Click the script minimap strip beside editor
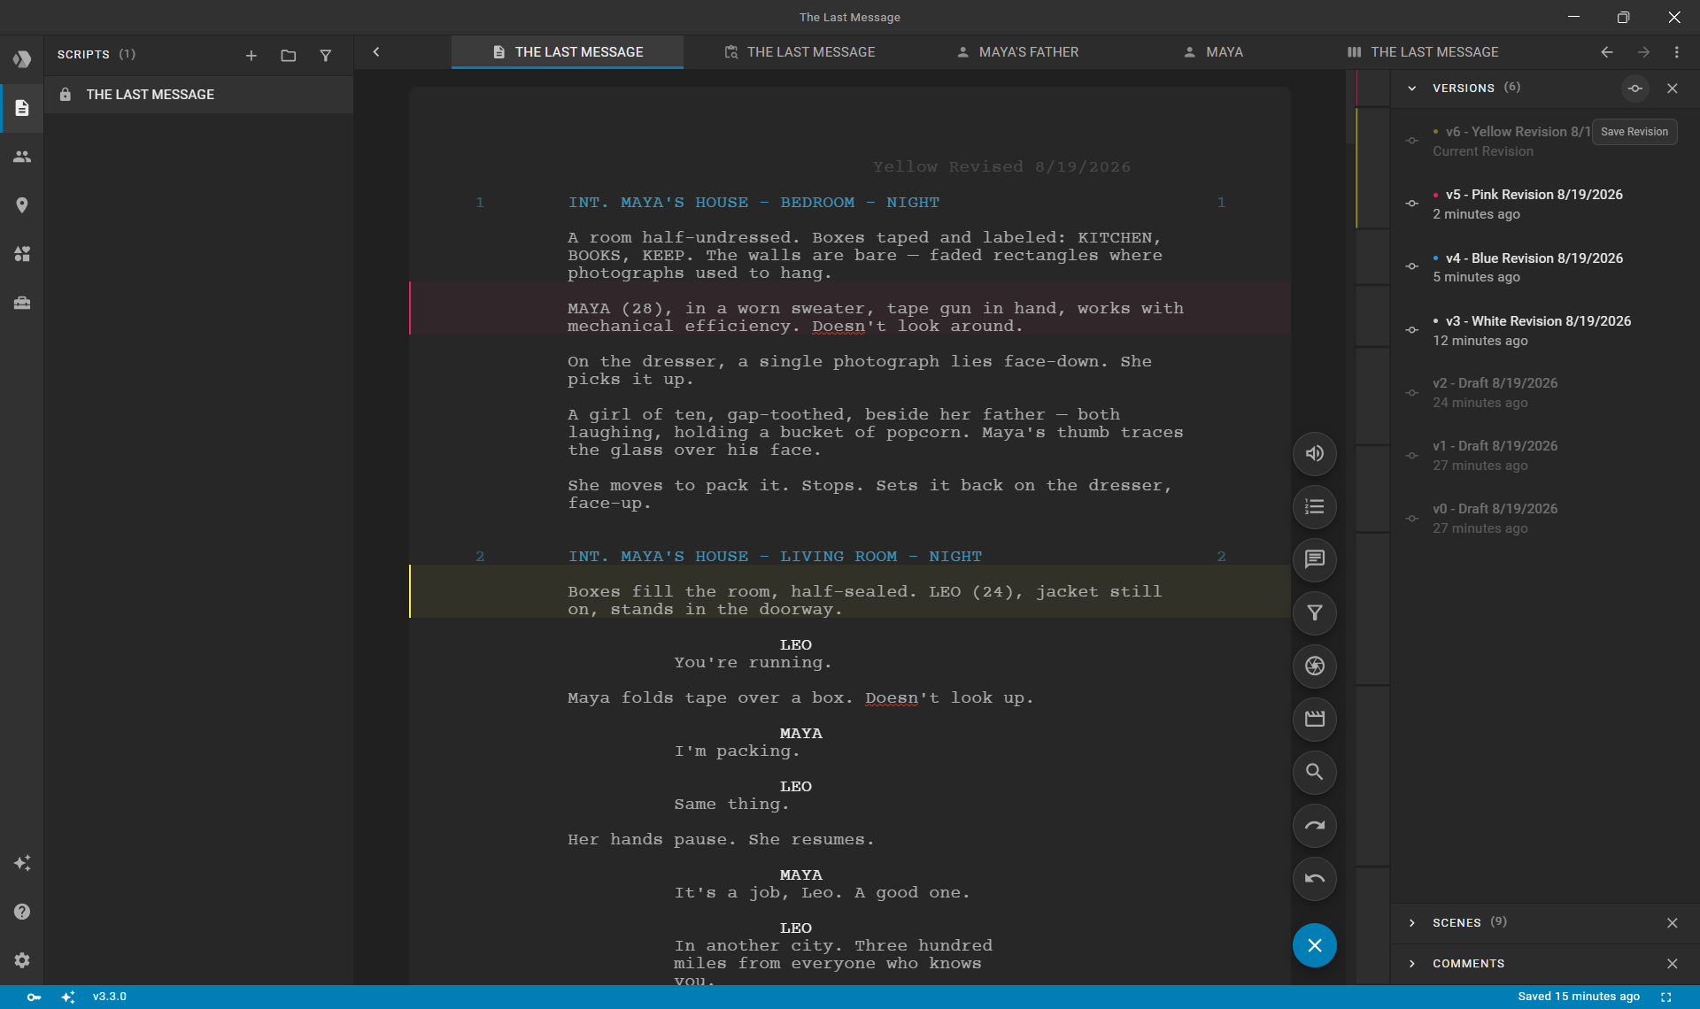The image size is (1700, 1009). (x=1372, y=527)
